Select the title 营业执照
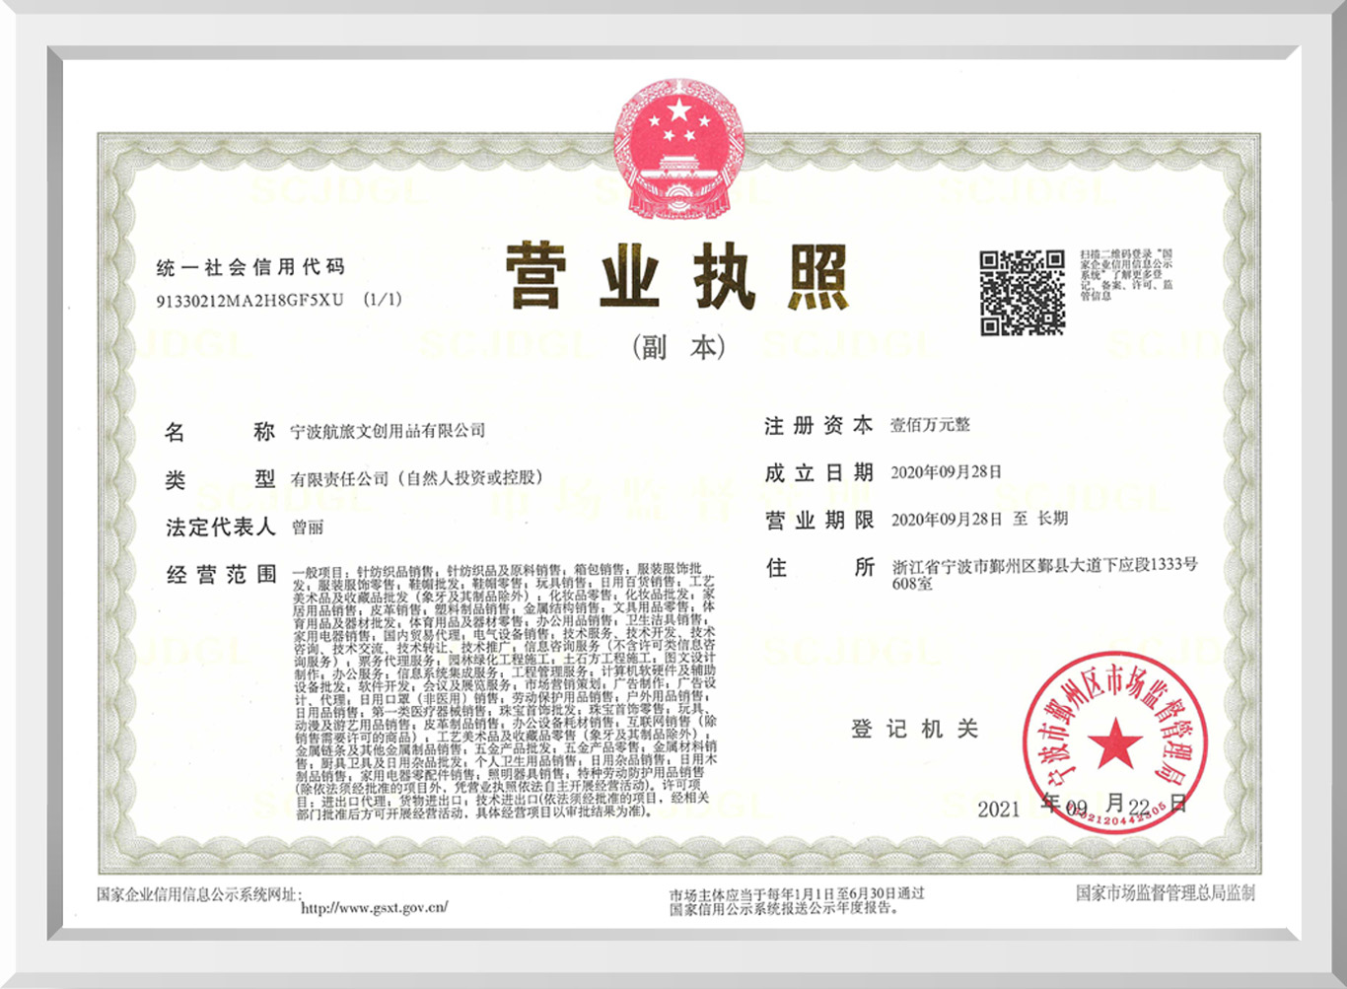Image resolution: width=1347 pixels, height=989 pixels. point(677,277)
